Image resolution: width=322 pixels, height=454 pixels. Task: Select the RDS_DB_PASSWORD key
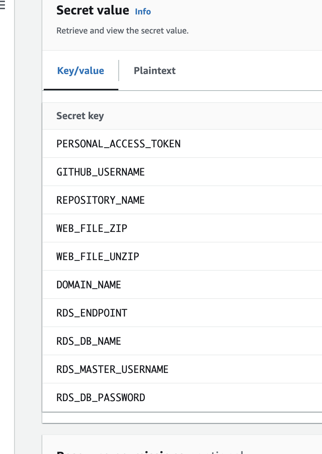(101, 398)
